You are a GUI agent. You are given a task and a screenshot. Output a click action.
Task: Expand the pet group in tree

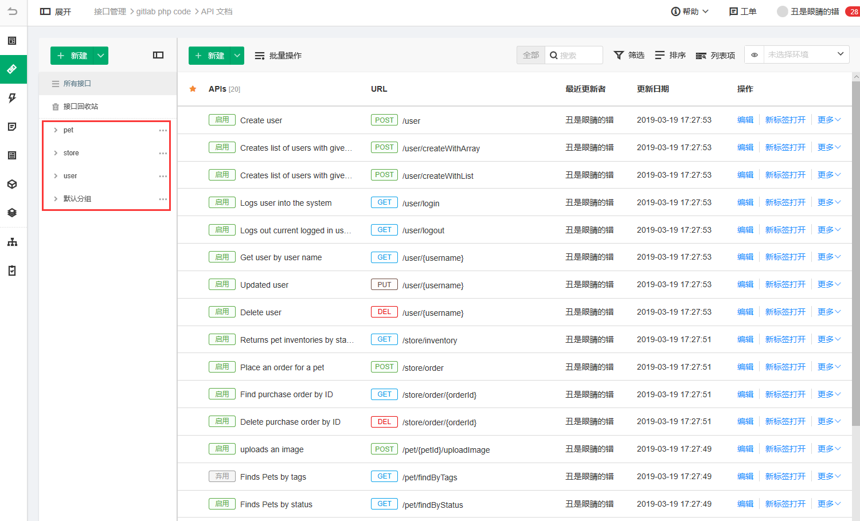pos(56,130)
